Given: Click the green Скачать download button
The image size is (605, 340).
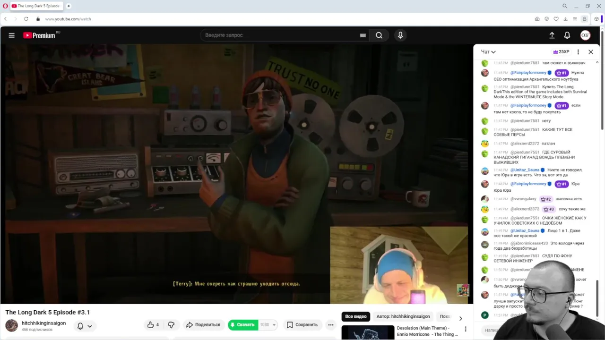Looking at the screenshot, I should [x=243, y=324].
